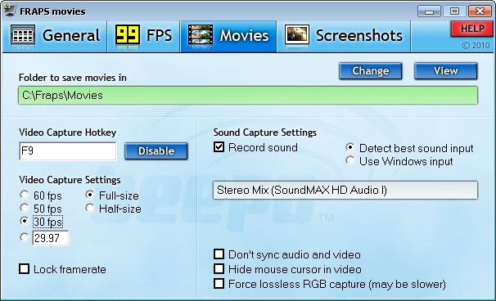Click View to open movies folder
This screenshot has height=301, width=496.
click(446, 71)
